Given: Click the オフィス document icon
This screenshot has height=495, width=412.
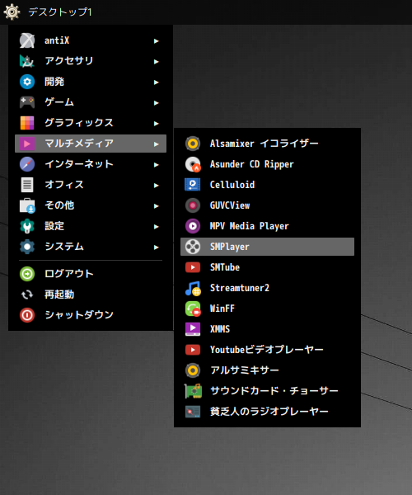Looking at the screenshot, I should point(27,185).
